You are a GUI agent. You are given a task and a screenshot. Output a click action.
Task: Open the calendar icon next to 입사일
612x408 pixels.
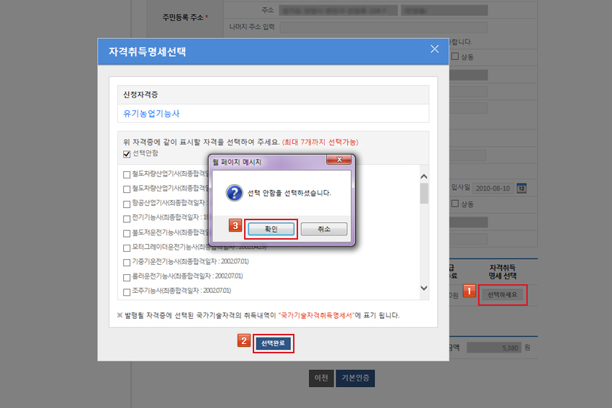pos(521,189)
